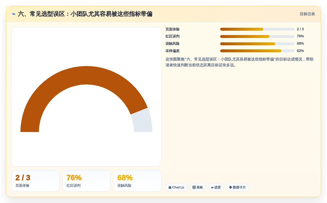The height and width of the screenshot is (203, 327).
Task: Click the 误触风险 progress bar
Action: (257, 44)
